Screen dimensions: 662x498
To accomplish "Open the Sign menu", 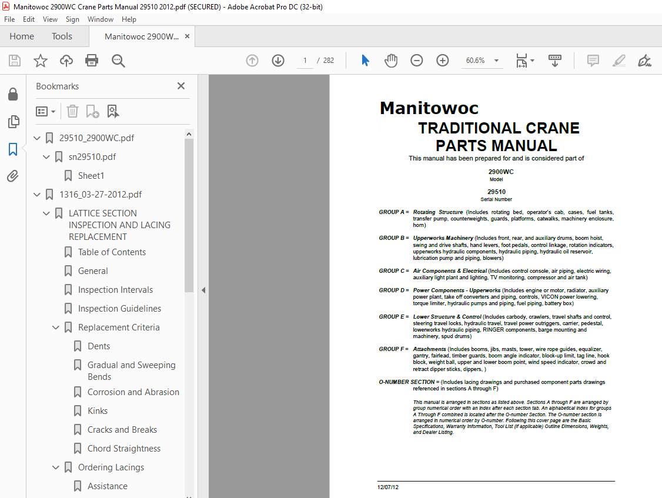I will pyautogui.click(x=72, y=19).
